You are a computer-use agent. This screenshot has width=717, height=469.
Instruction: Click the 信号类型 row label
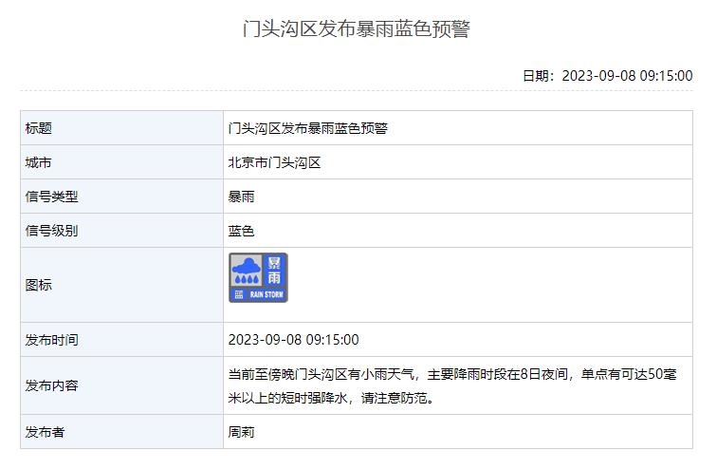click(51, 197)
